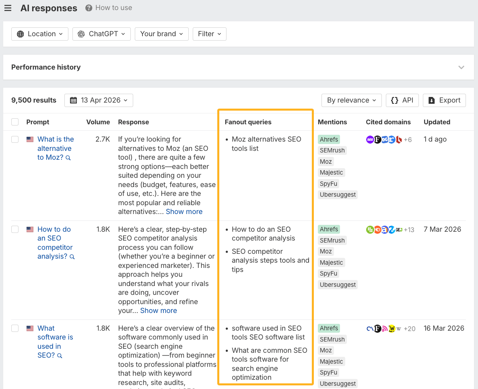Open the 13 Apr 2026 date picker
Viewport: 478px width, 389px height.
click(99, 100)
